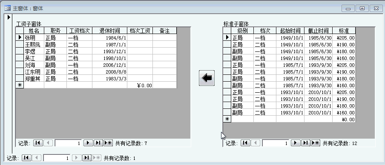
Task: Click the new-record asterisk in 标准子窗体
Action: coord(227,119)
